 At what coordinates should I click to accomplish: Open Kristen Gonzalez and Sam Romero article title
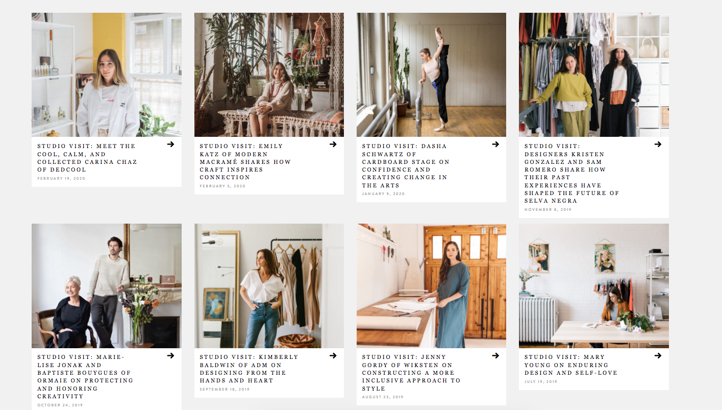(571, 174)
